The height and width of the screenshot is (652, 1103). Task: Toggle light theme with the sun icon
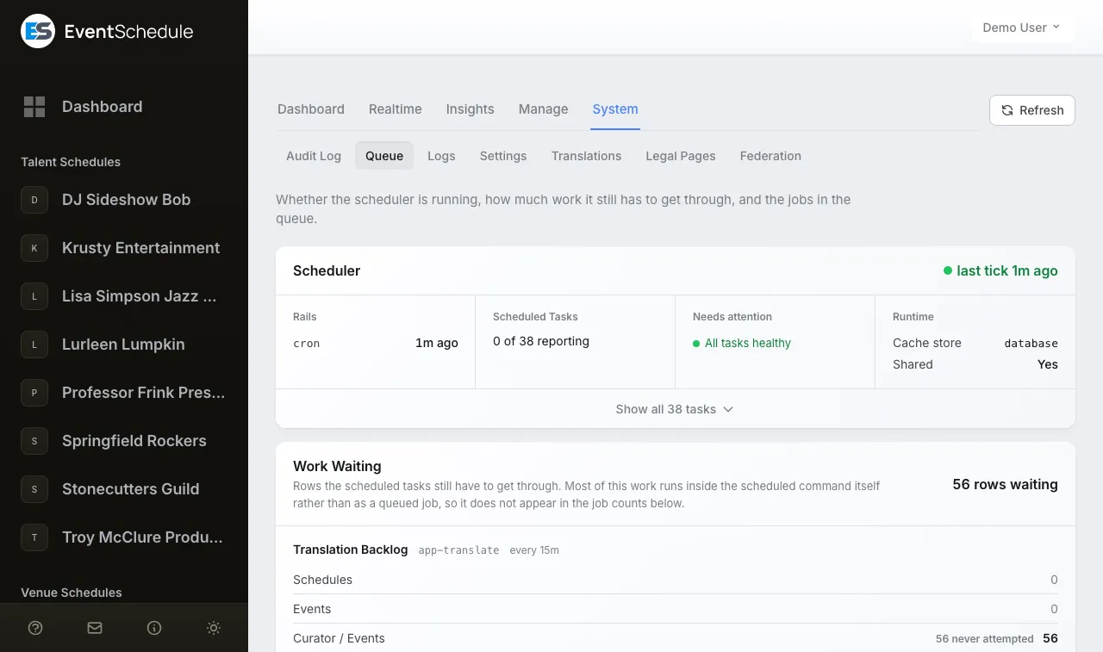(x=214, y=628)
